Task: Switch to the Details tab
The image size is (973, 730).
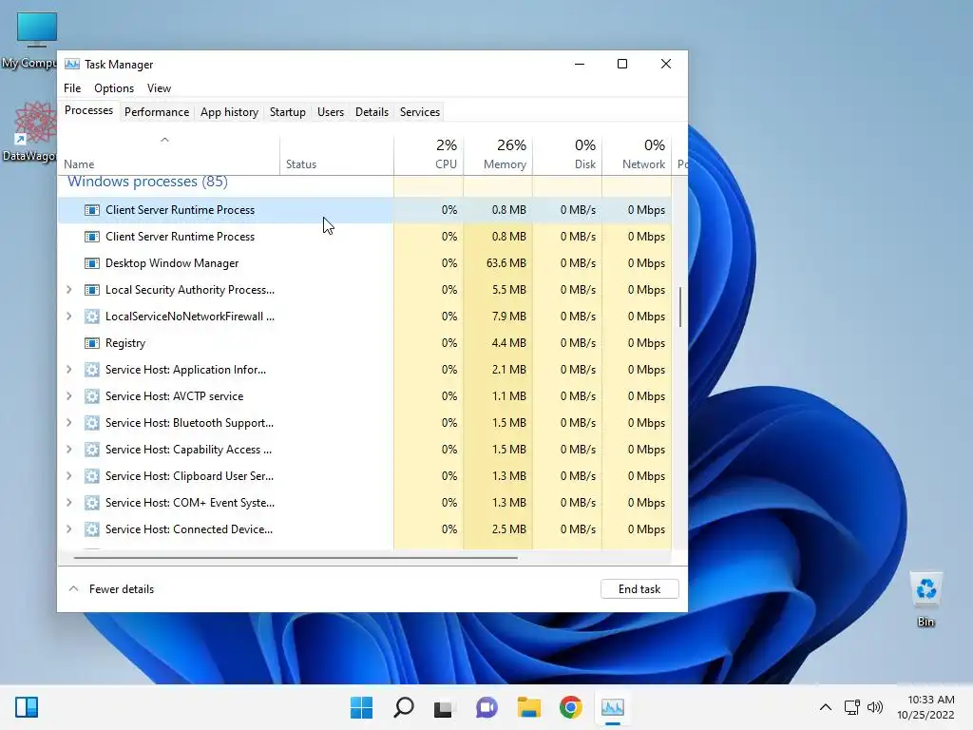Action: 372,112
